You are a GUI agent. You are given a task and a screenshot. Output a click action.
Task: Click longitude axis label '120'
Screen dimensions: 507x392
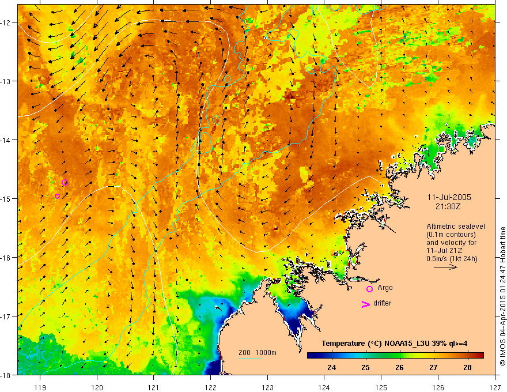coord(97,387)
